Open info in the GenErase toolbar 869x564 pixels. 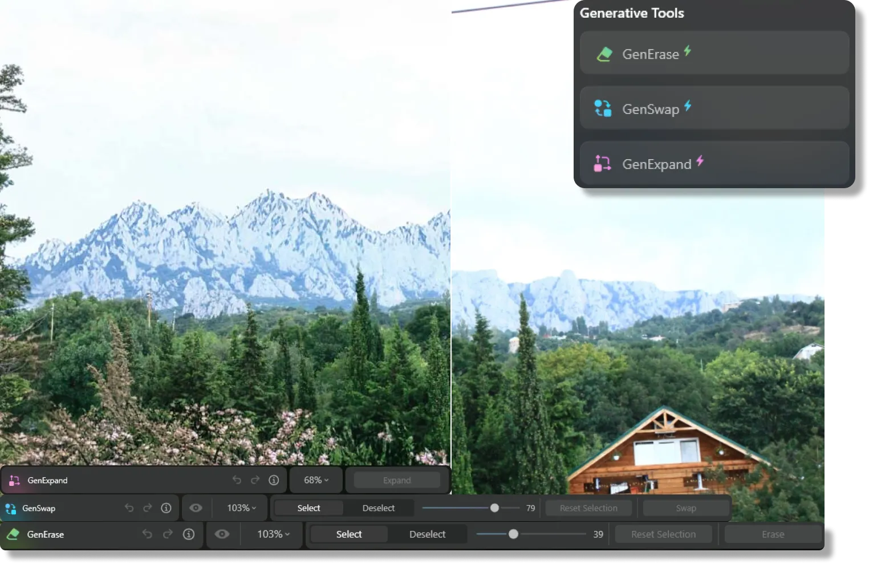tap(189, 534)
